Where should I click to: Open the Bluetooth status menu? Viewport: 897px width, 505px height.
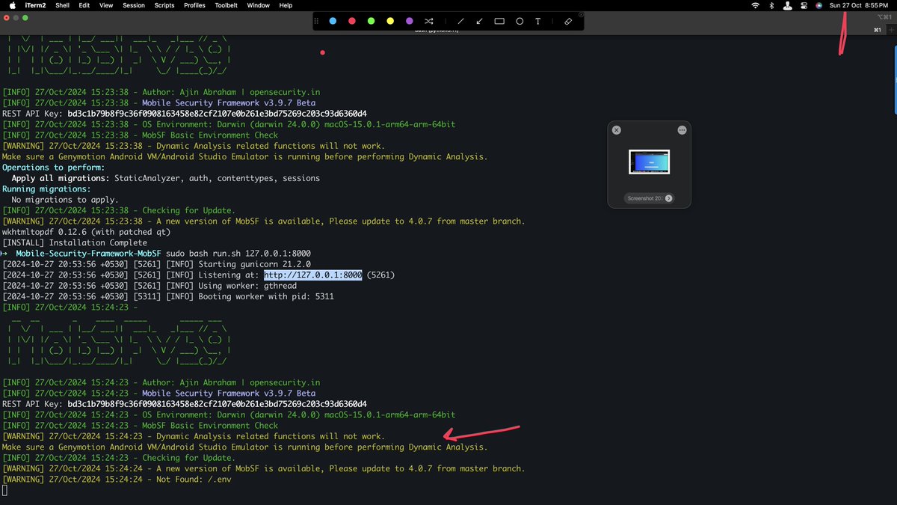tap(771, 5)
